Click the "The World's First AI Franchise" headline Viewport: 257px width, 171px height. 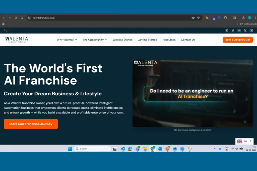click(x=53, y=74)
